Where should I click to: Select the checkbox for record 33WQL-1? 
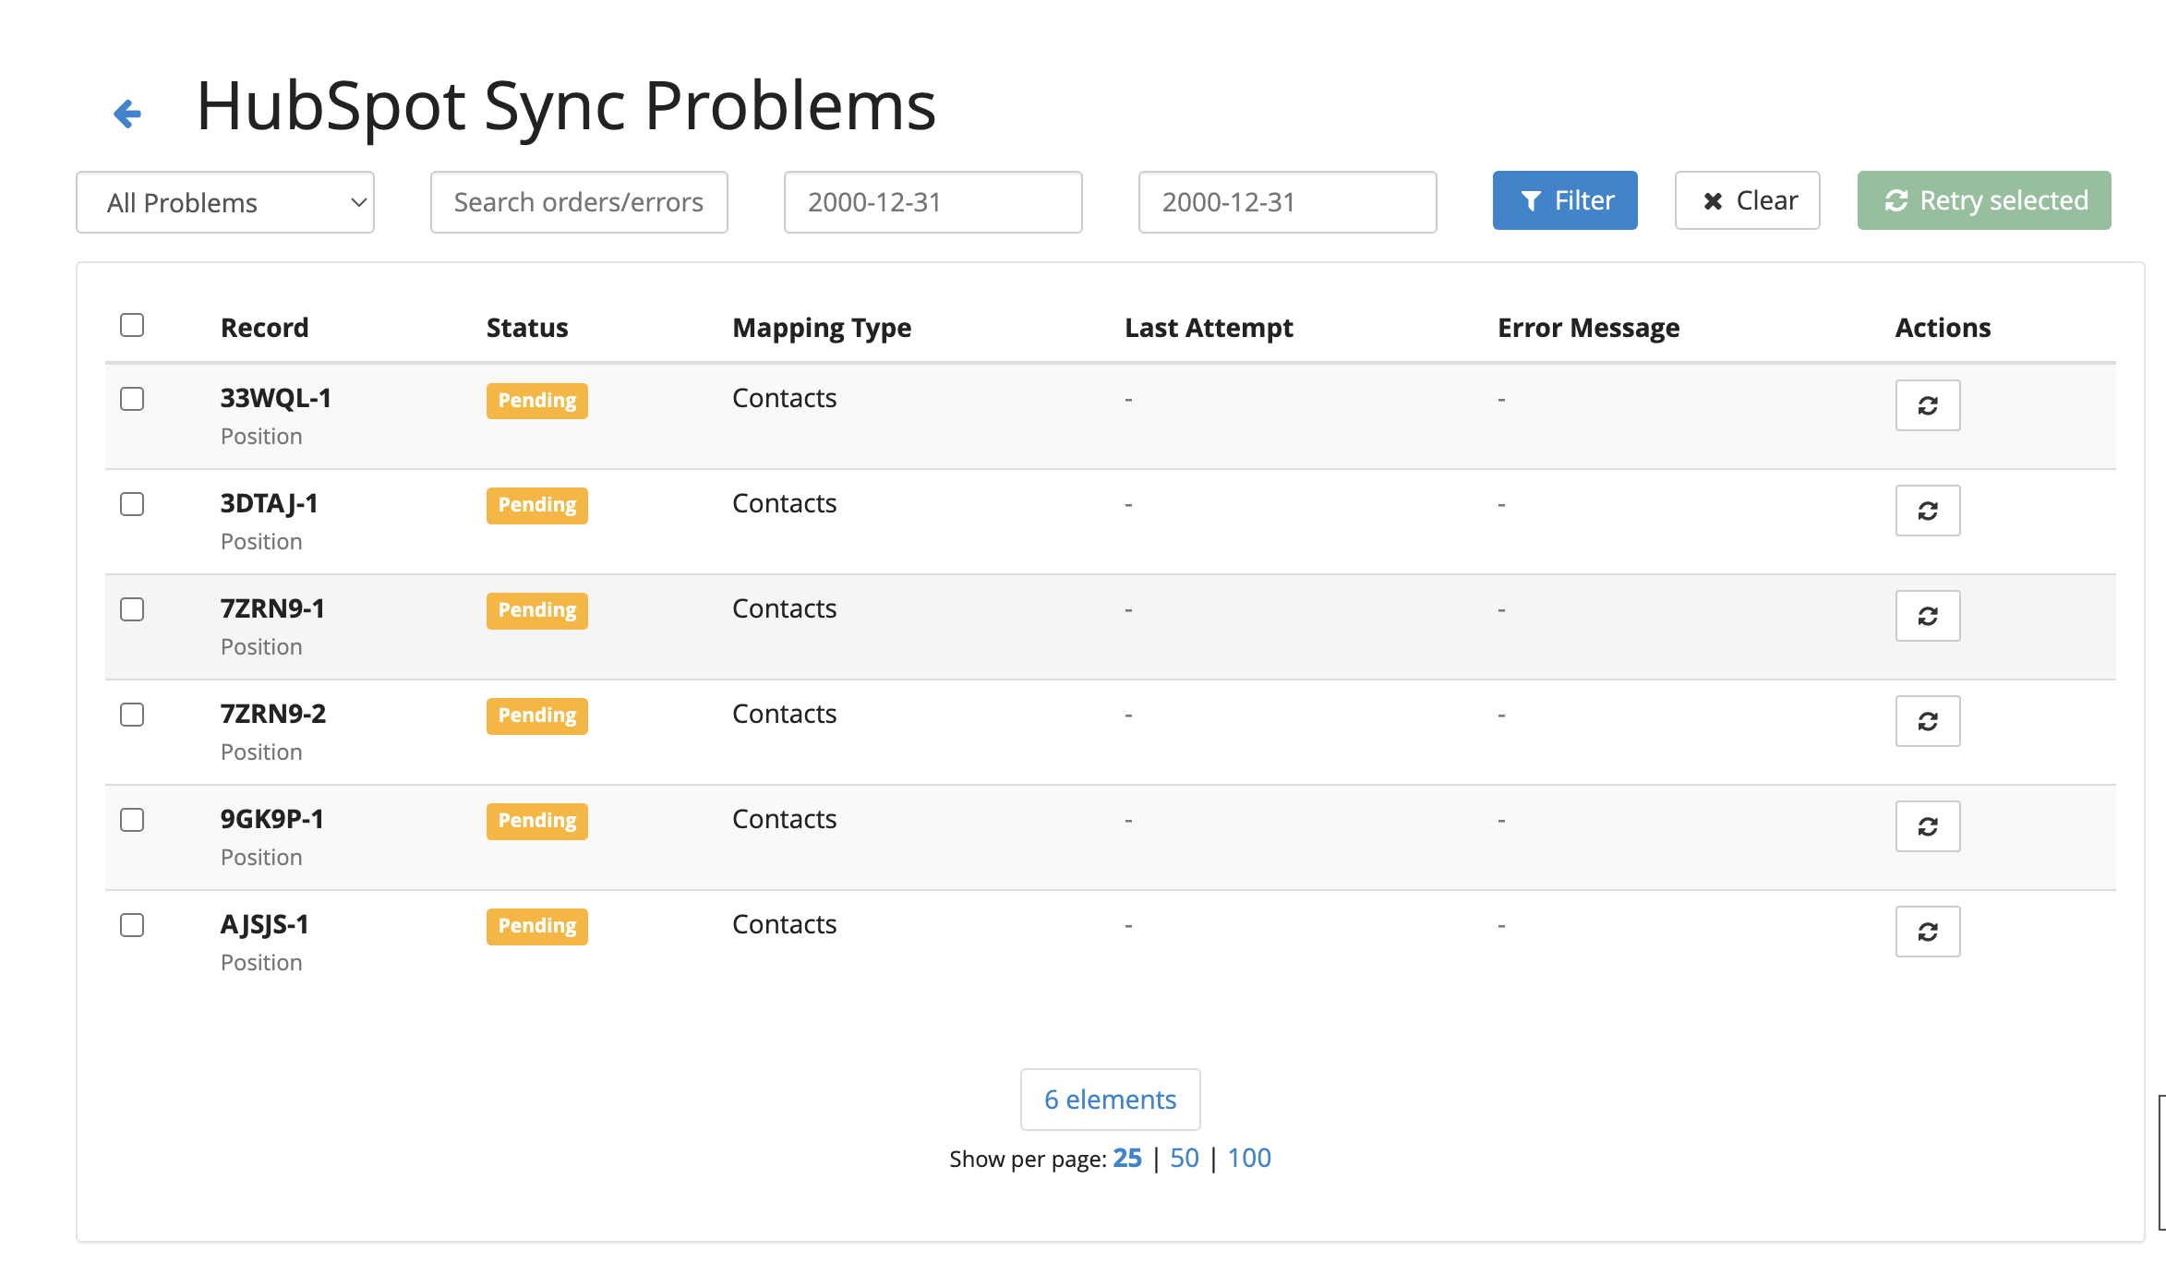click(x=132, y=399)
